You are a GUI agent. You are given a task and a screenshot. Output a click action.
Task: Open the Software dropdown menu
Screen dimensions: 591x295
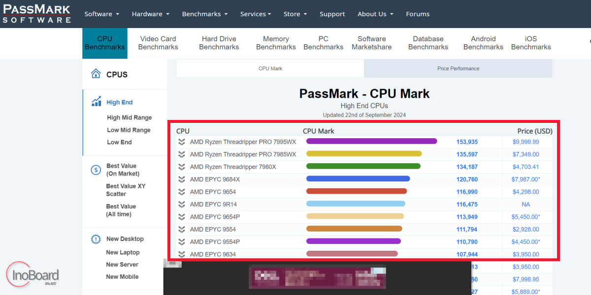point(102,14)
